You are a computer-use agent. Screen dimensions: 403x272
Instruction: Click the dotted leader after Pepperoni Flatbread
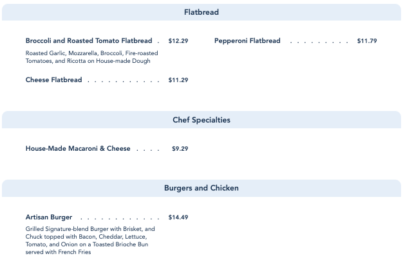pos(319,42)
